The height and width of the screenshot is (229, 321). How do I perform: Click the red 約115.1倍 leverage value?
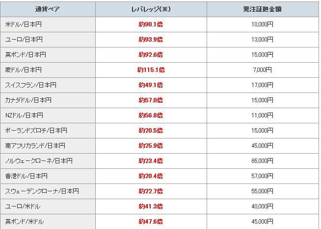pos(151,70)
